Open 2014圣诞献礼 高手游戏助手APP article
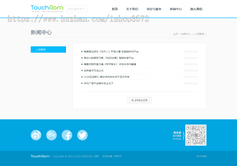This screenshot has width=237, height=166. coord(106,77)
